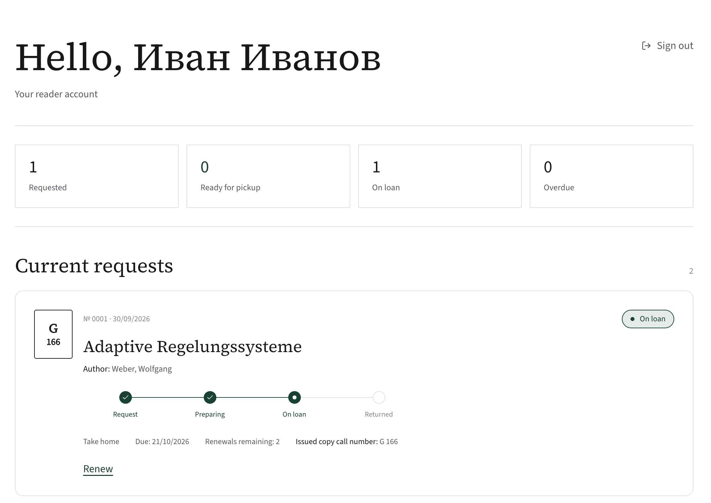711x503 pixels.
Task: Open the Overdue summary card
Action: pos(612,176)
